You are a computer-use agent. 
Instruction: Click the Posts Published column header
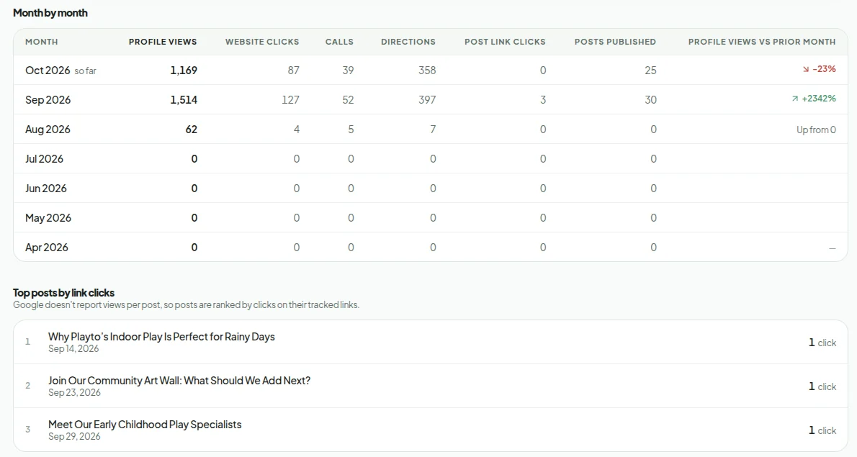[615, 42]
